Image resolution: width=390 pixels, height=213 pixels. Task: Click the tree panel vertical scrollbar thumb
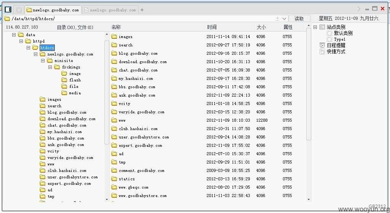(x=107, y=92)
